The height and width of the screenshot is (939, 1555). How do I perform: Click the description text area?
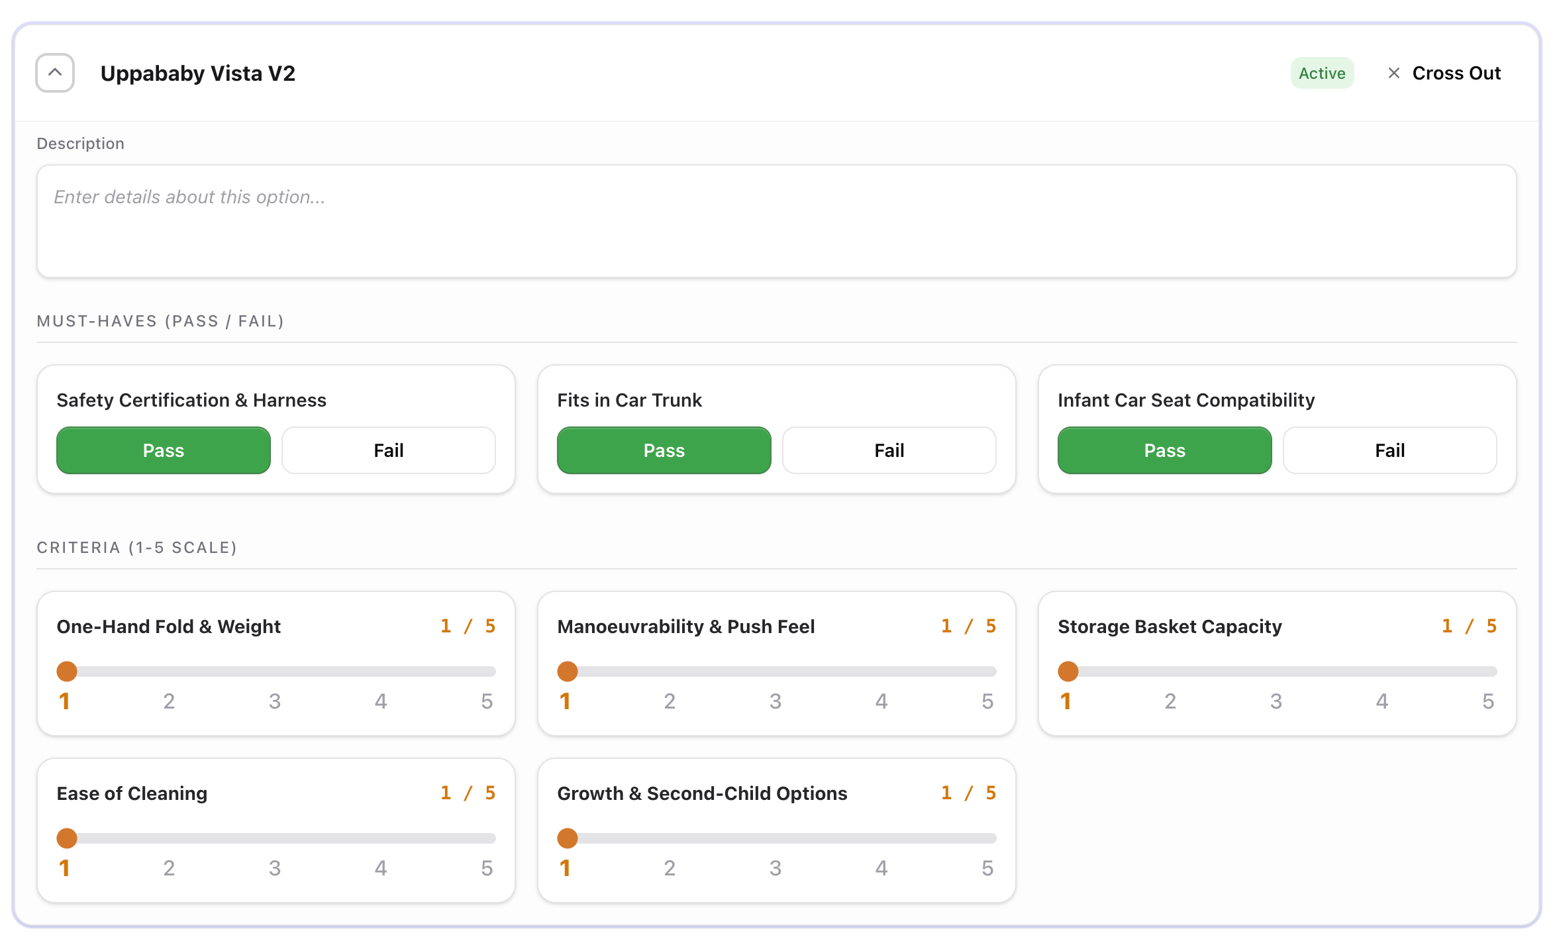tap(776, 221)
